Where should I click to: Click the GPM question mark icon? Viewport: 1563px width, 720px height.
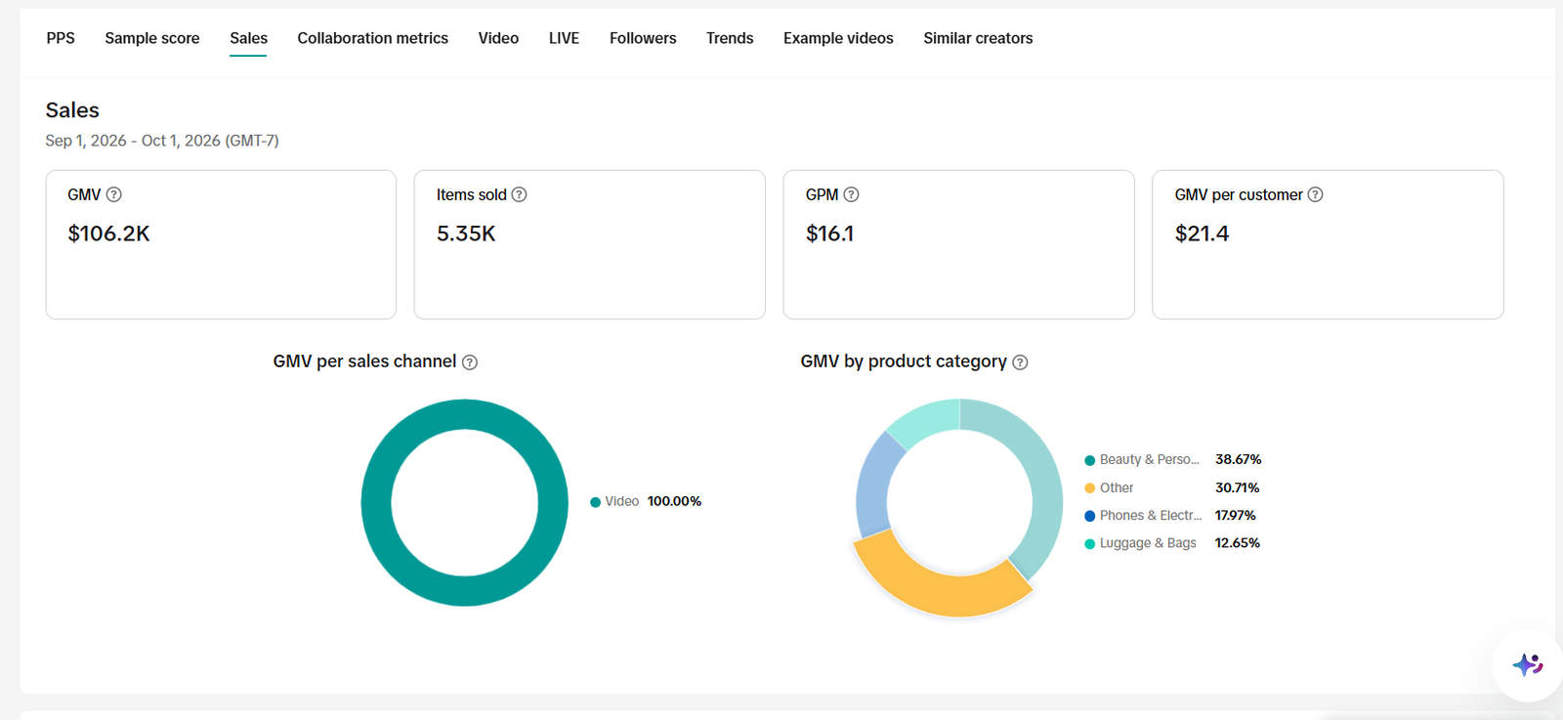pyautogui.click(x=852, y=194)
